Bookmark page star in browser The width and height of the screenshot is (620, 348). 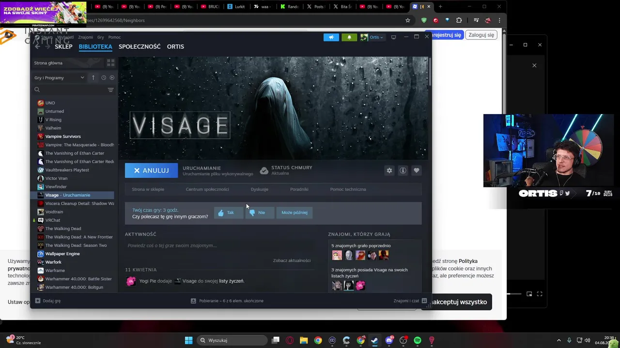[x=408, y=20]
